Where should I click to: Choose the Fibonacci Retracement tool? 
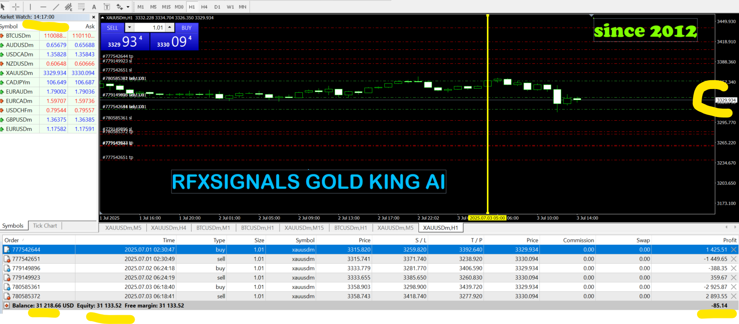[x=82, y=7]
